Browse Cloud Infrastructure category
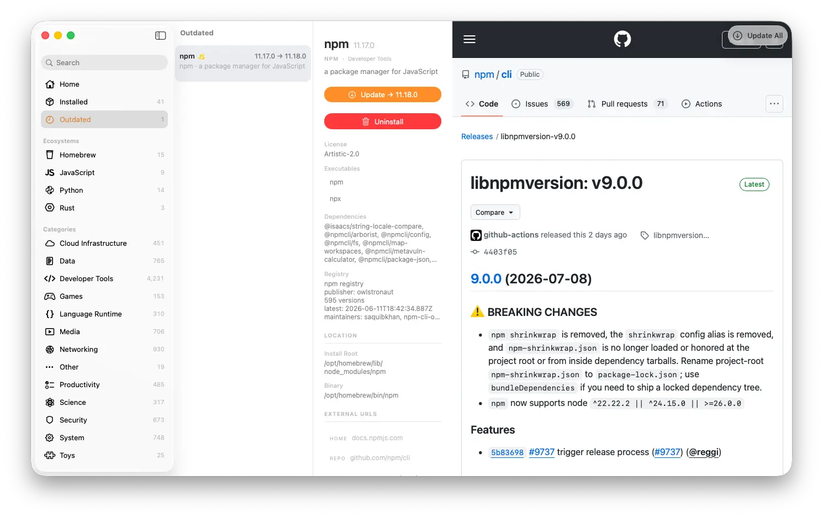823x517 pixels. point(104,243)
